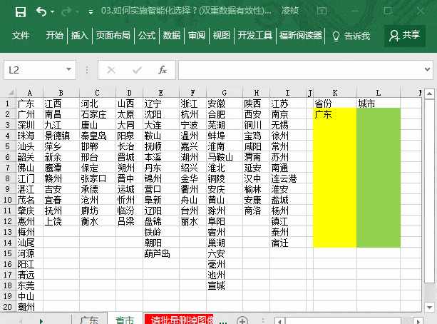Open the Undo history dropdown arrow

click(x=53, y=12)
